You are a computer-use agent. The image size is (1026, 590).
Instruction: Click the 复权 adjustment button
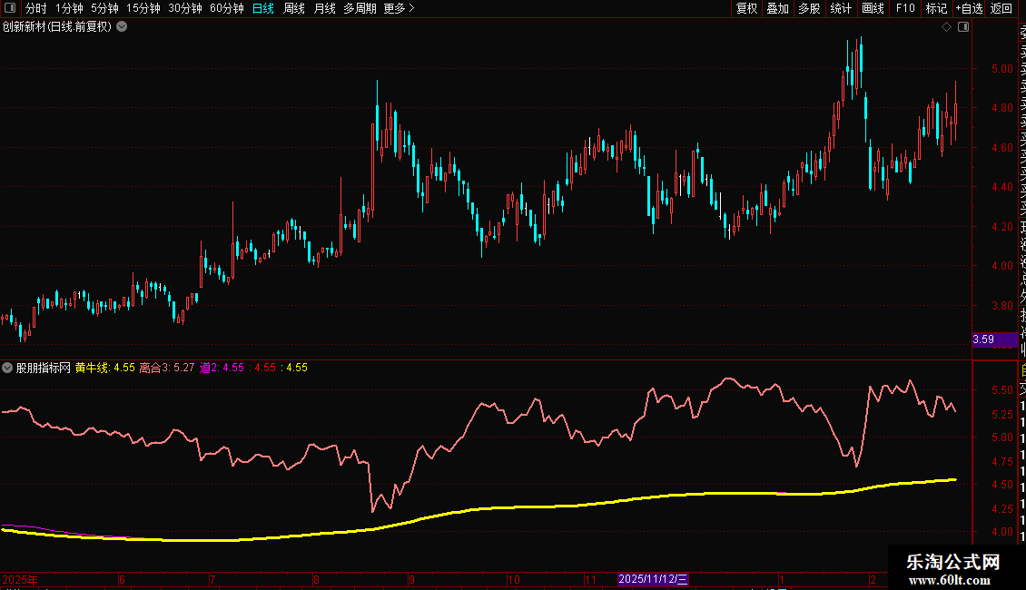[746, 8]
